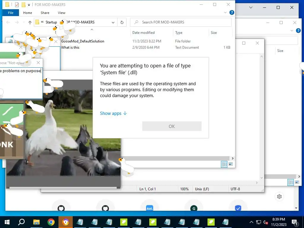Open taskbar search magnifier
304x228 pixels.
click(21, 222)
